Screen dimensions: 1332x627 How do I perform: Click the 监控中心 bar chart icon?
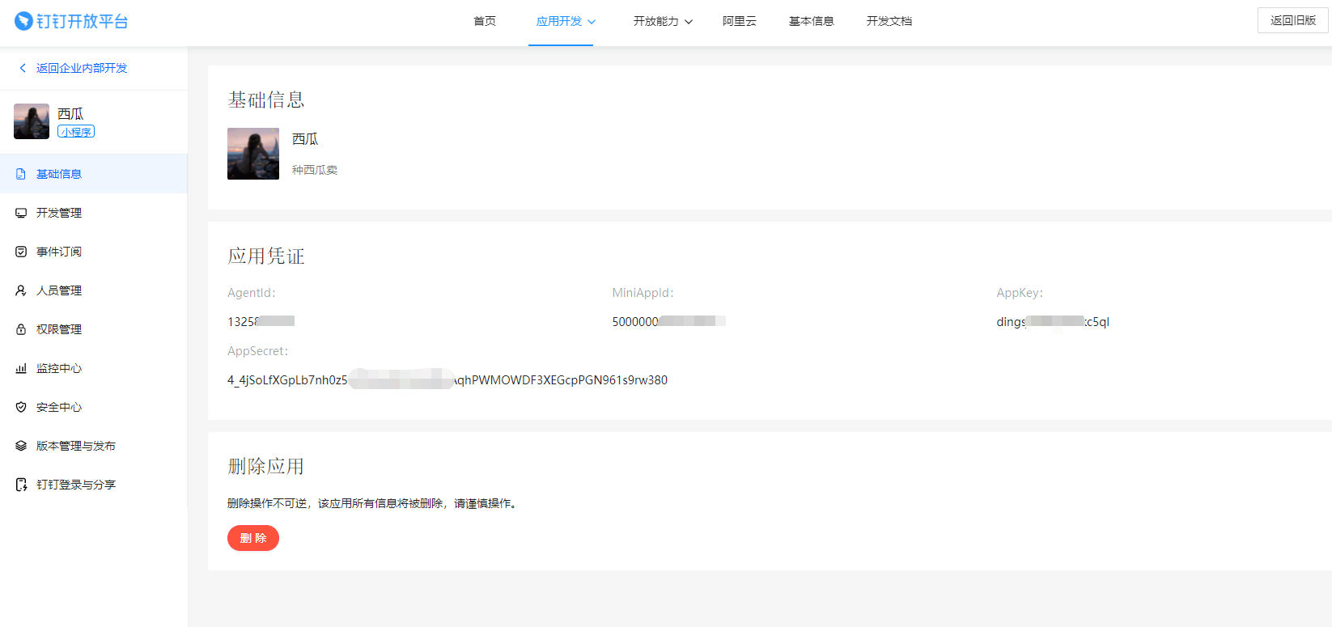pyautogui.click(x=21, y=368)
